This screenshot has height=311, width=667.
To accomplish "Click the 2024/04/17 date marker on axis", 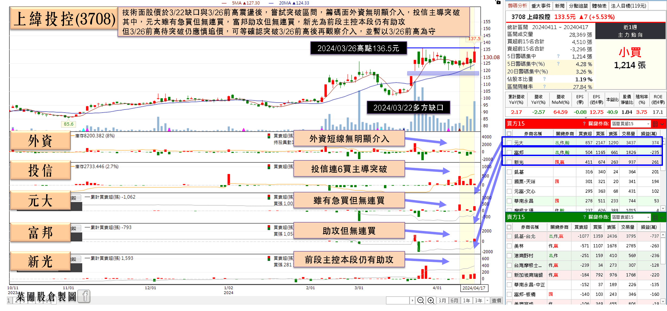I will [x=474, y=288].
